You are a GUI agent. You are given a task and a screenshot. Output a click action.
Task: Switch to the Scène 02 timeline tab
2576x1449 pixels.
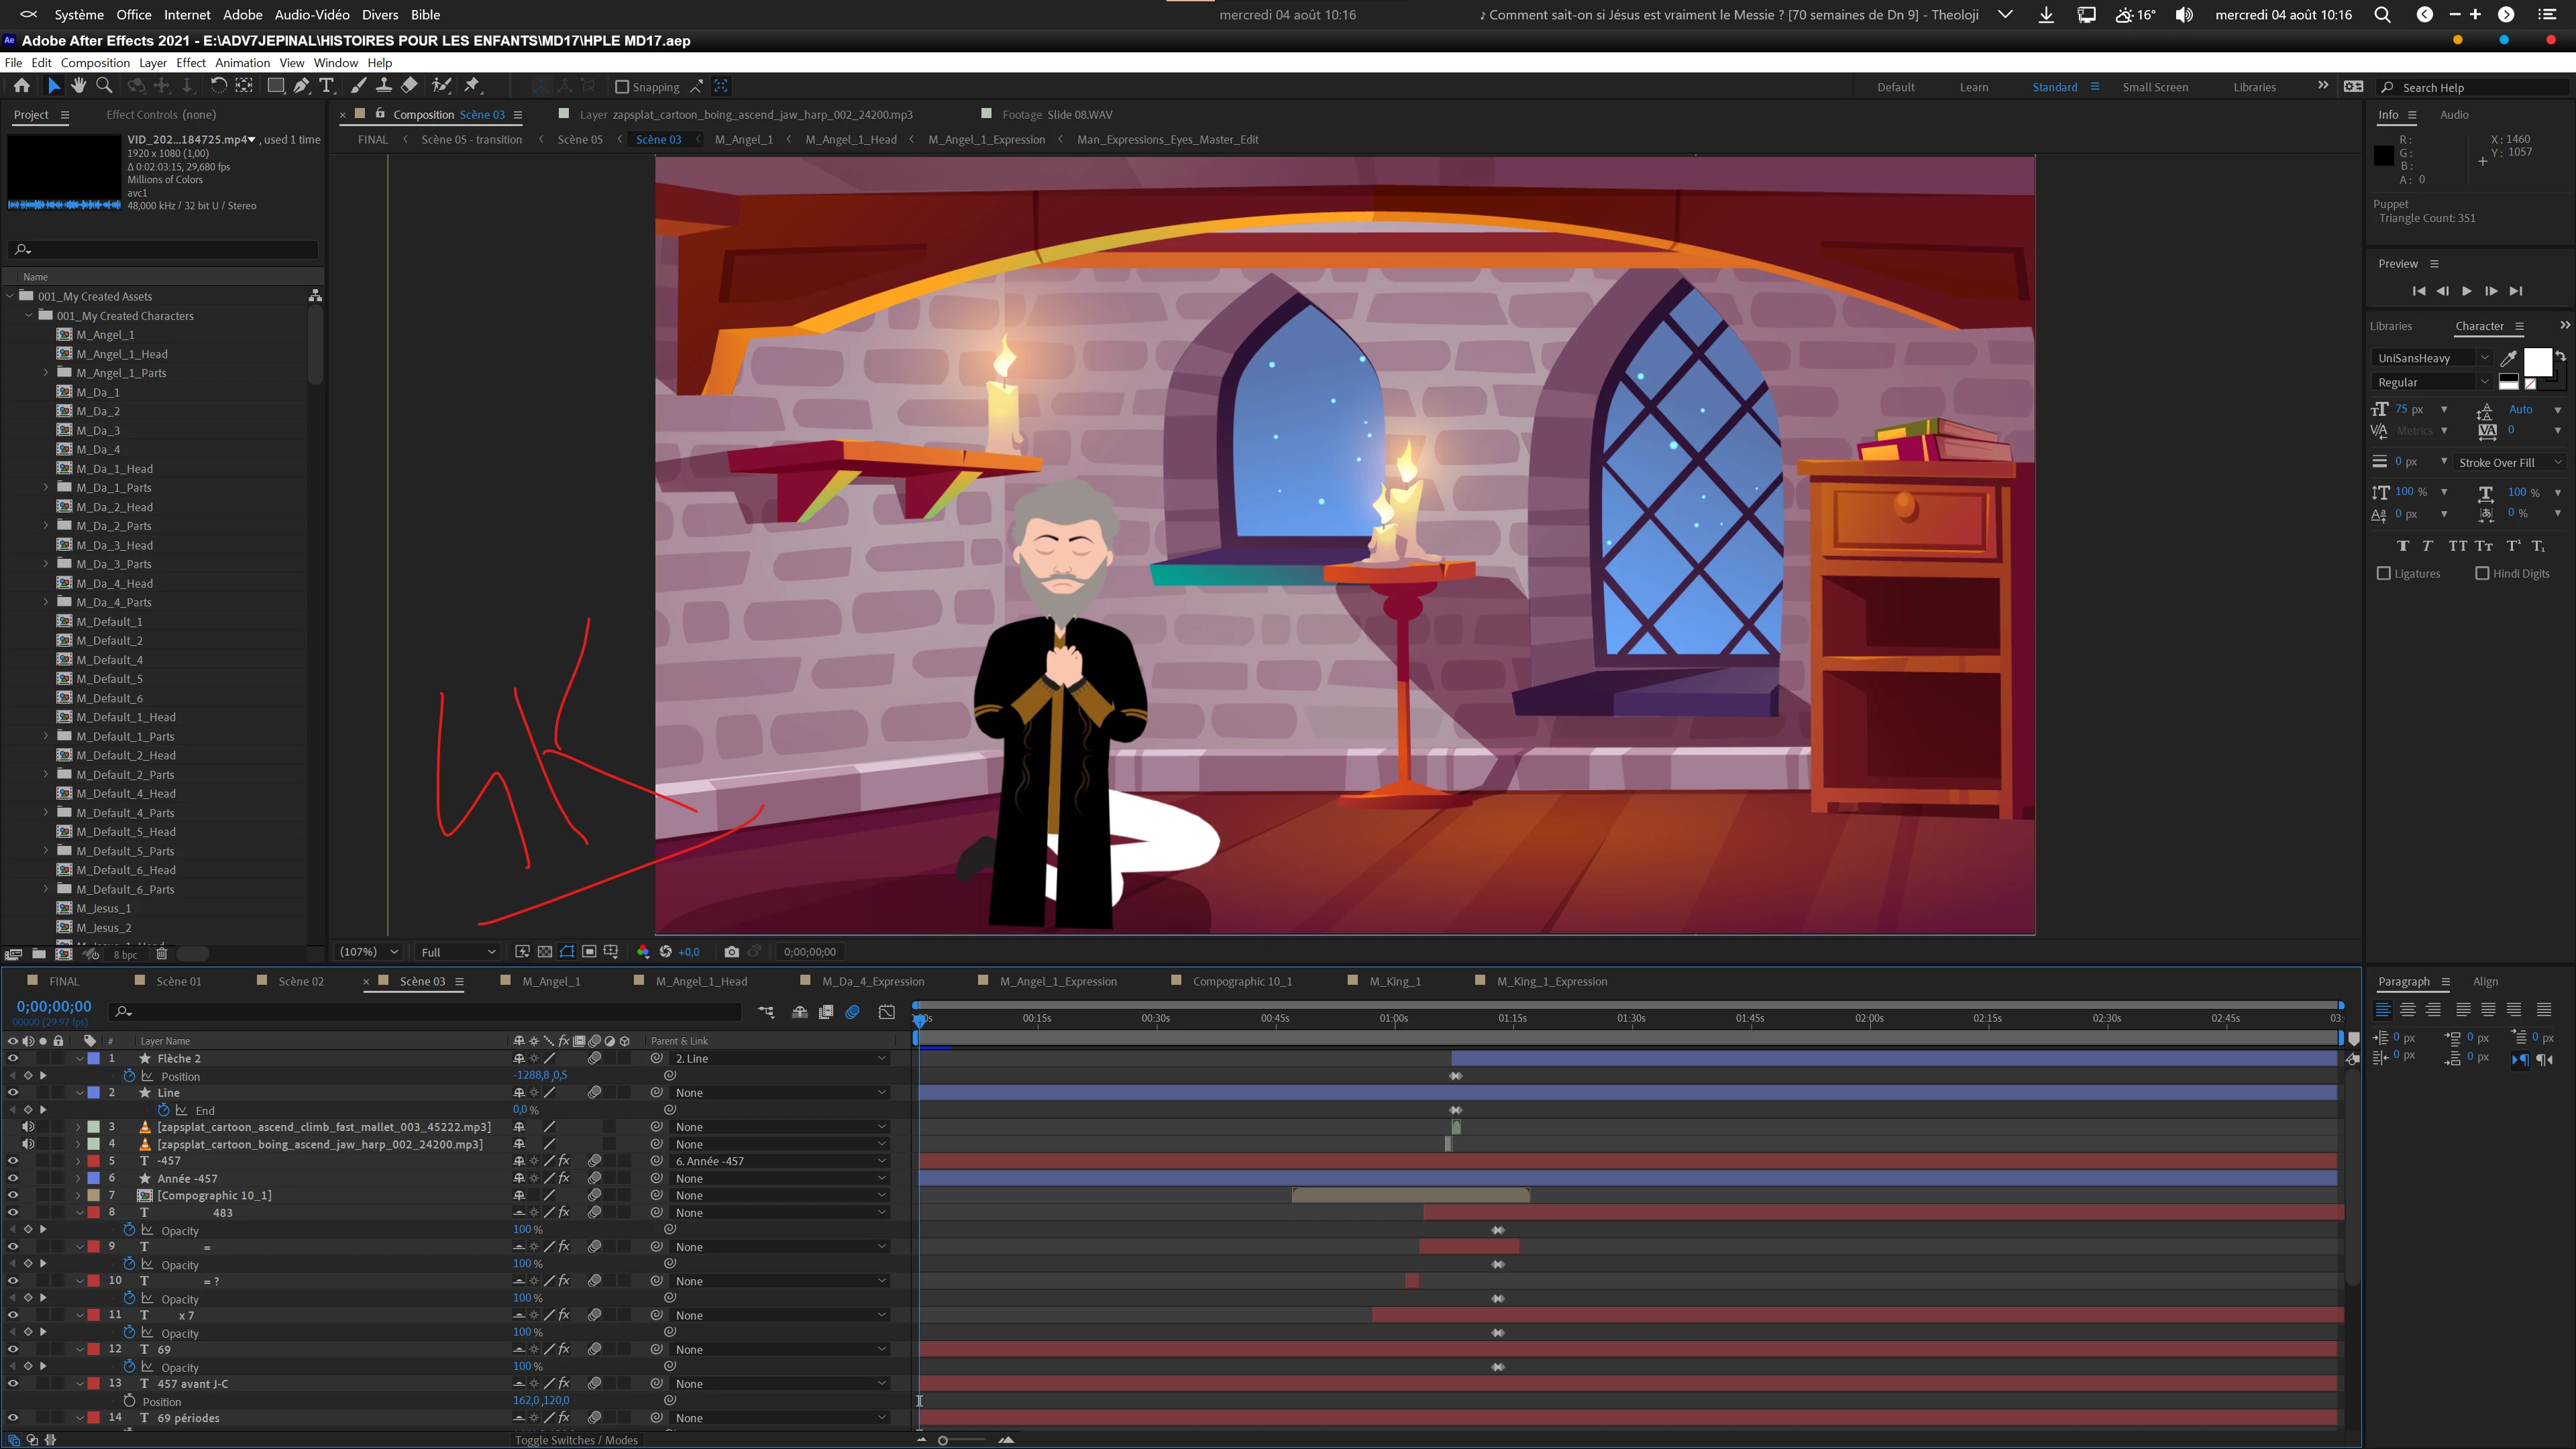point(301,981)
